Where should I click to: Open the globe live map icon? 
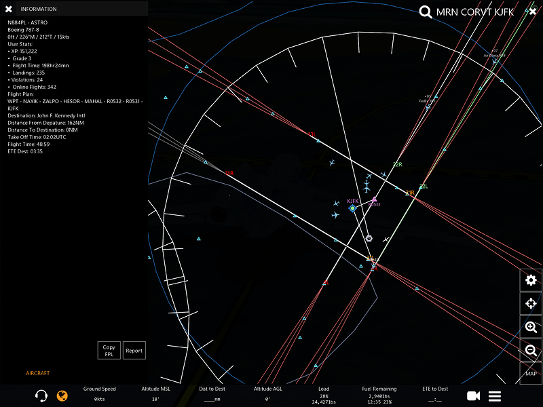62,395
